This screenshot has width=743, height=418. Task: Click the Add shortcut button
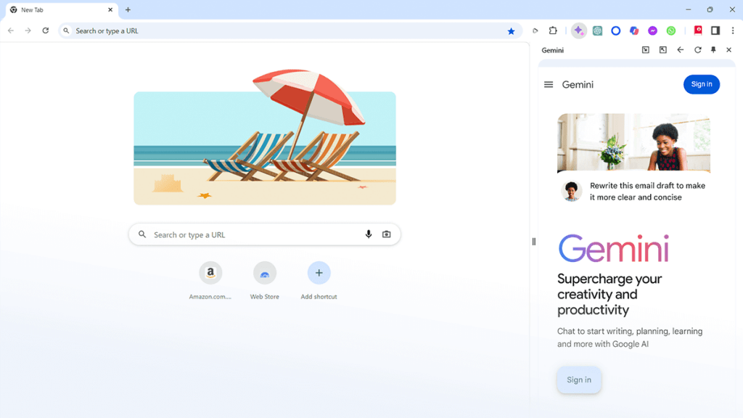(x=319, y=281)
